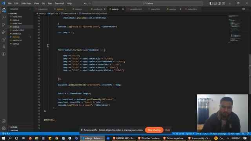The height and width of the screenshot is (141, 251).
Task: Open the Accounts menu icon
Action: (4, 121)
